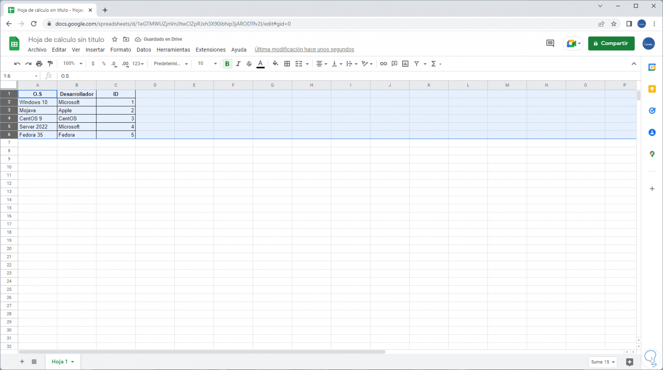Viewport: 663px width, 370px height.
Task: Get add-ons with the side panel plus
Action: tap(652, 189)
